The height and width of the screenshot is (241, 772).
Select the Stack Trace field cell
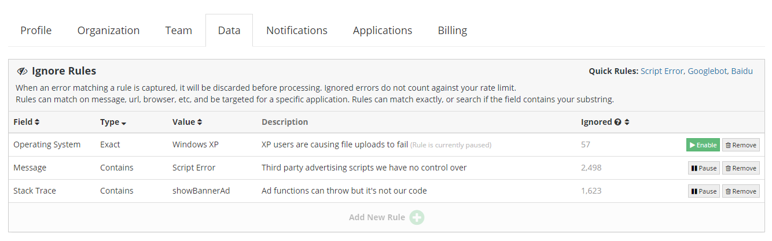tap(35, 191)
